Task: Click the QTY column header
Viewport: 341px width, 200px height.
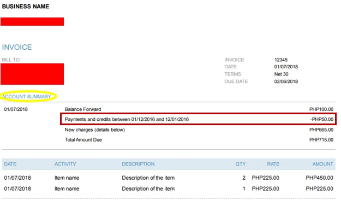Action: click(x=241, y=164)
